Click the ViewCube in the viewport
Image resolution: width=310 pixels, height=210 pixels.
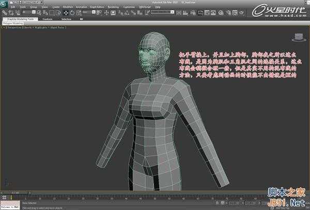coord(299,37)
